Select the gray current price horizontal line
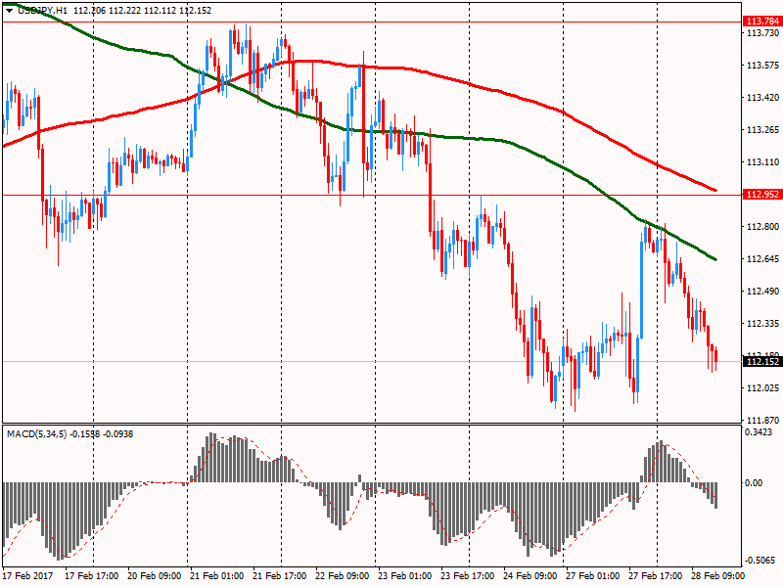The height and width of the screenshot is (587, 783). (372, 361)
